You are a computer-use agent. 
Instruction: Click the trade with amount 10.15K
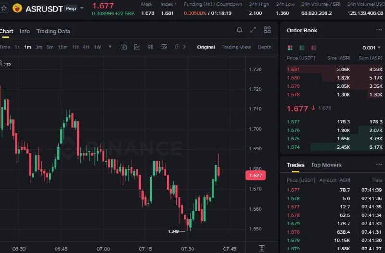334,240
